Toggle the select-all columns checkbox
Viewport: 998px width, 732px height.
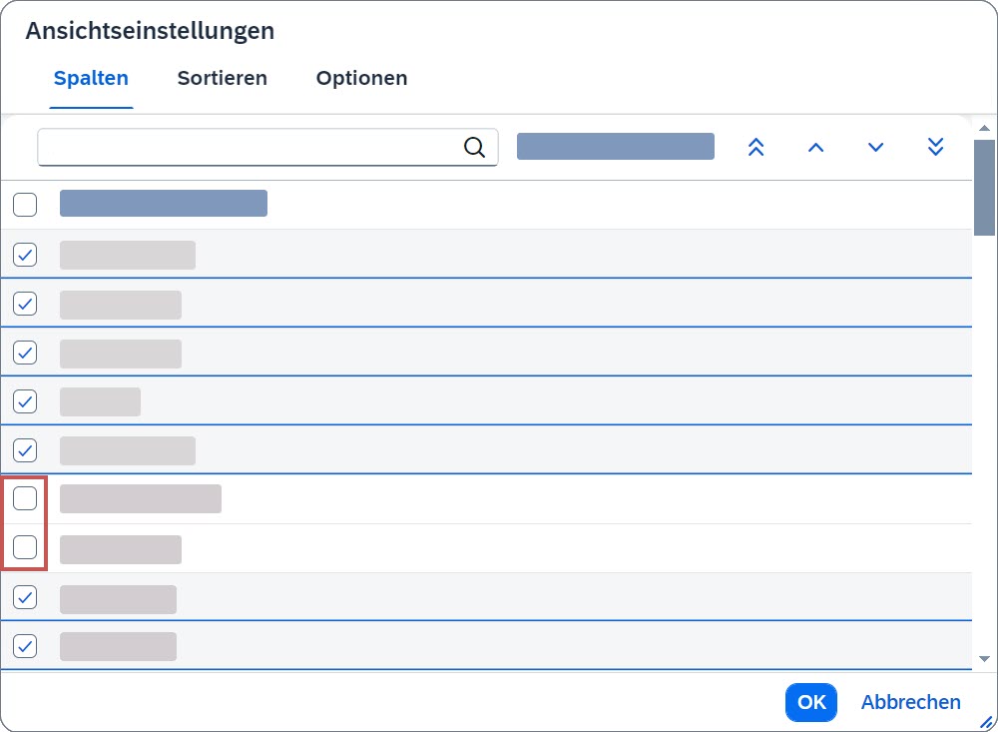point(25,205)
